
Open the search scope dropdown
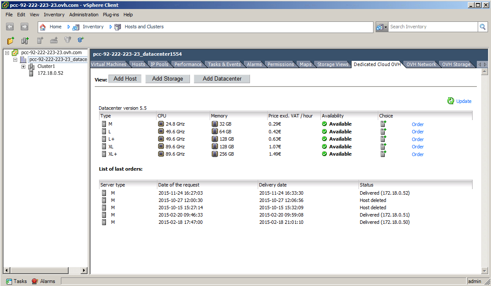(x=382, y=27)
